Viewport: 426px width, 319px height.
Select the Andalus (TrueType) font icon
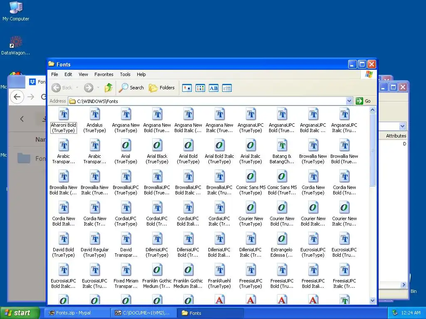pos(95,114)
